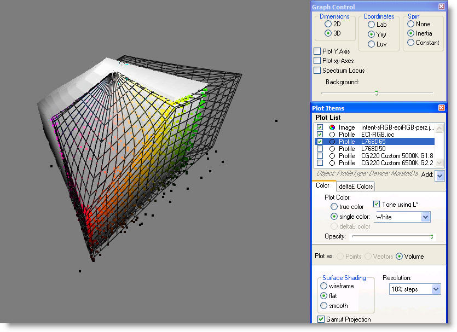The height and width of the screenshot is (332, 457).
Task: Uncheck Tone using L* option
Action: click(x=377, y=205)
